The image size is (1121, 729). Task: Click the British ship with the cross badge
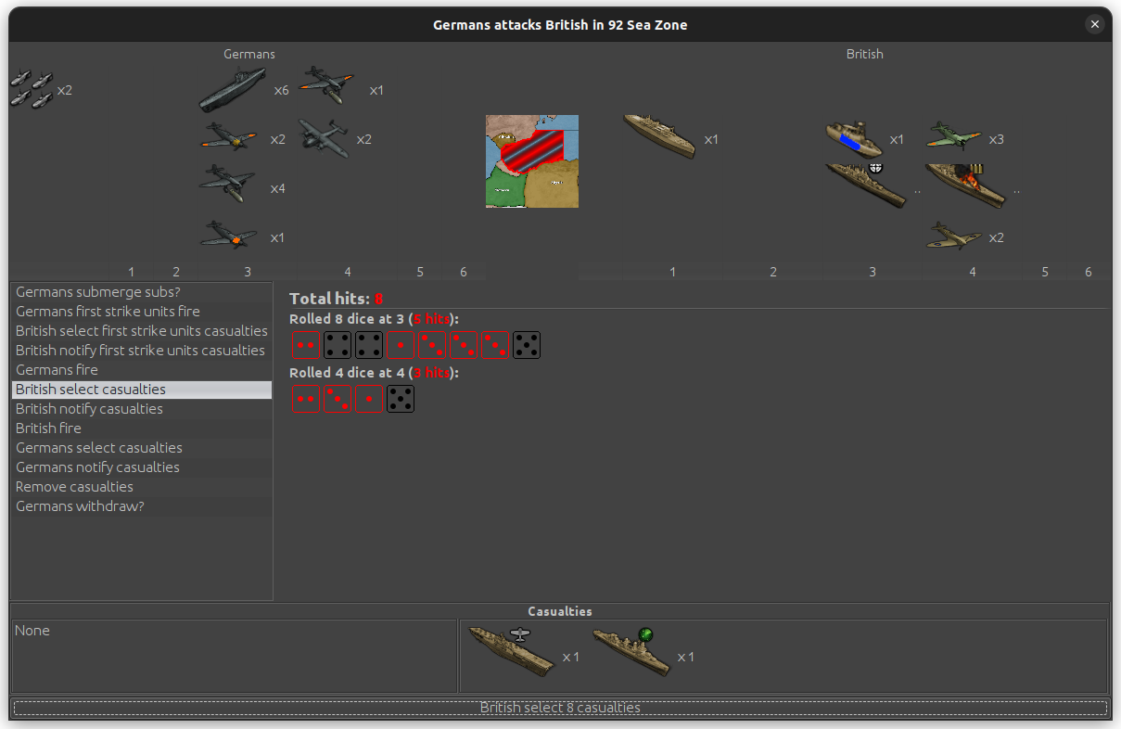(864, 185)
